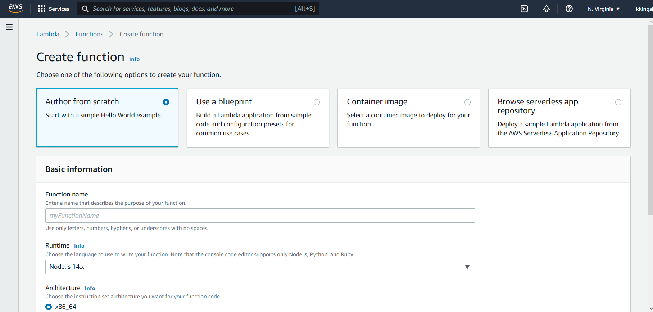
Task: Expand the N. Virginia region selector
Action: (x=603, y=9)
